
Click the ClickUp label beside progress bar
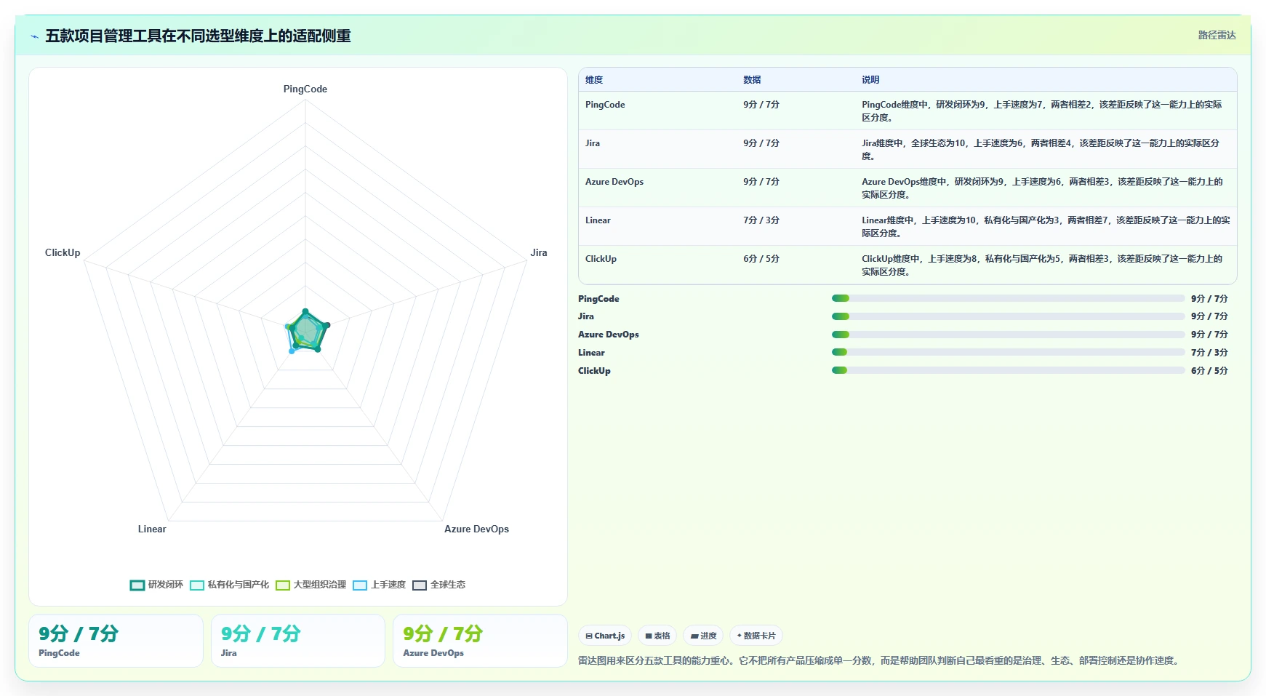click(x=594, y=371)
